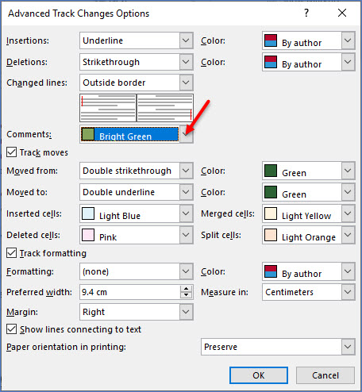Uncheck the Track moves checkbox
Image resolution: width=362 pixels, height=392 pixels.
pos(12,152)
